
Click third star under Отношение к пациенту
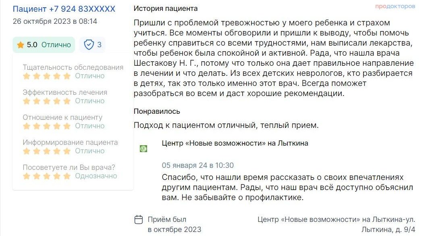pyautogui.click(x=47, y=126)
